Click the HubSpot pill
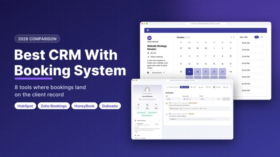280x157 pixels. (x=25, y=106)
